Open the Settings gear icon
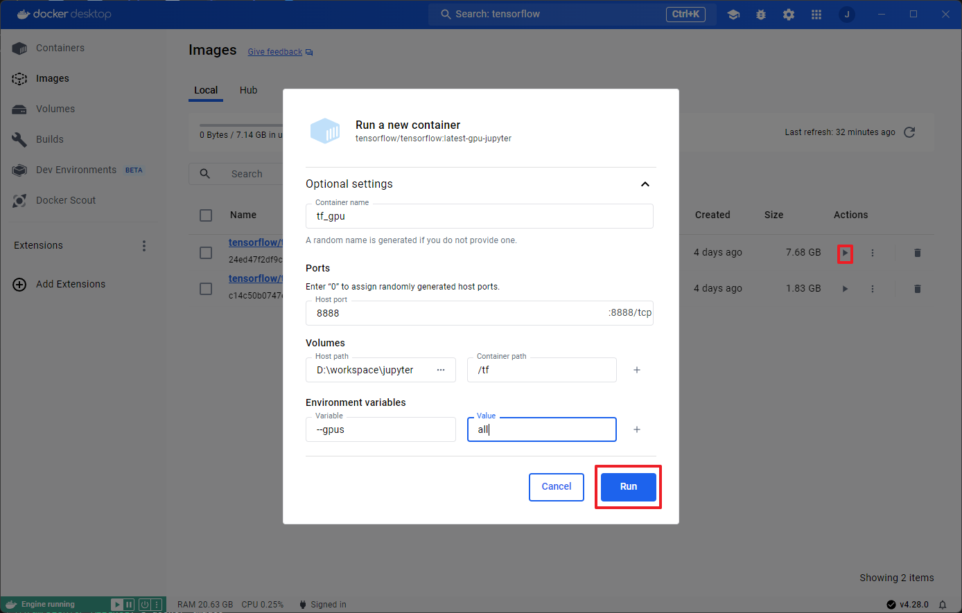The image size is (962, 613). 789,15
